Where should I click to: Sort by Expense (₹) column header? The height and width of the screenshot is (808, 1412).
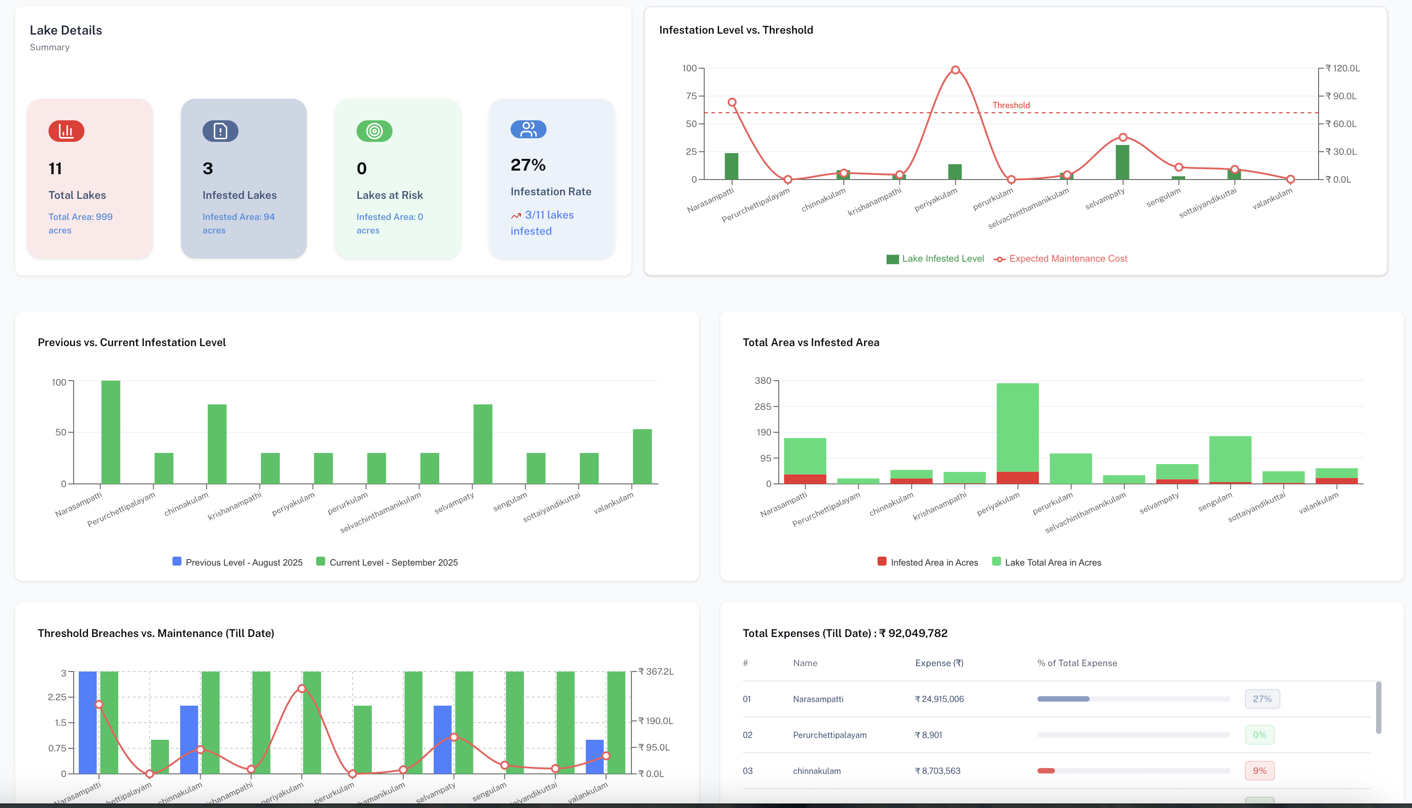point(939,663)
